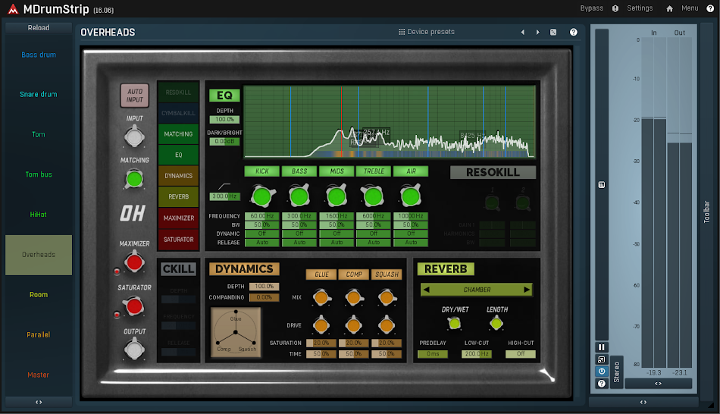Screen dimensions: 720x414
Task: Select next reverb type arrow
Action: [x=527, y=290]
